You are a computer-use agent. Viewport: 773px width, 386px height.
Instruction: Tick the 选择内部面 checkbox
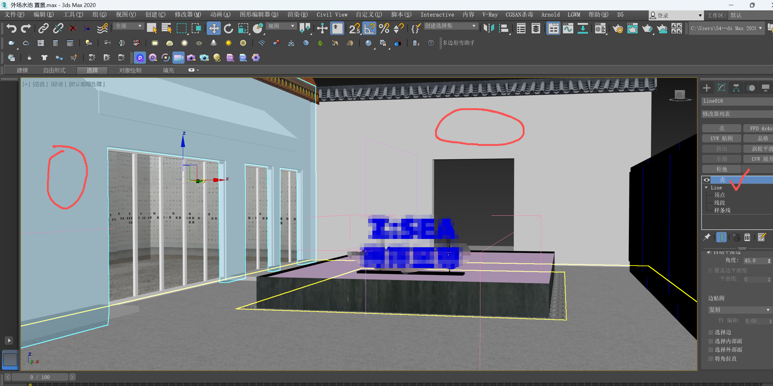point(710,341)
